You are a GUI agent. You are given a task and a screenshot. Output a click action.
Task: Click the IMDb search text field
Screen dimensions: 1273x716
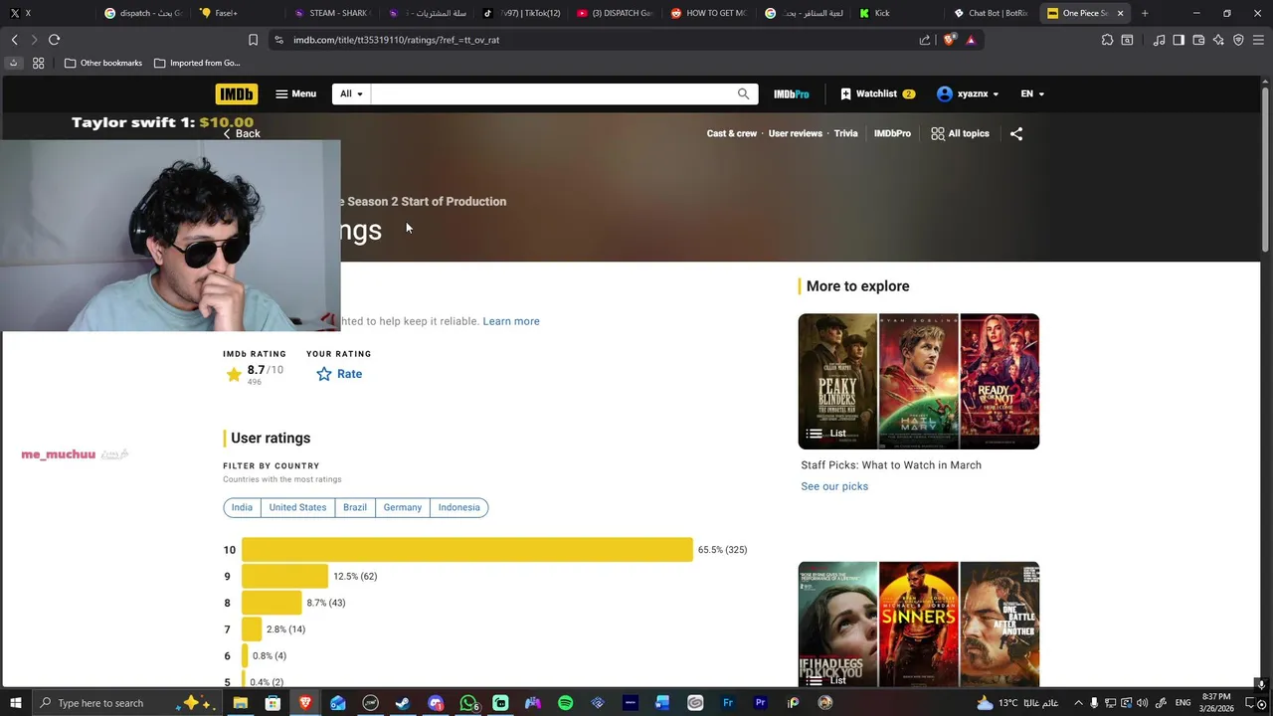tap(550, 93)
